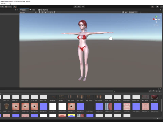
Task: Toggle Persp projection label under gizmo
Action: point(156,25)
